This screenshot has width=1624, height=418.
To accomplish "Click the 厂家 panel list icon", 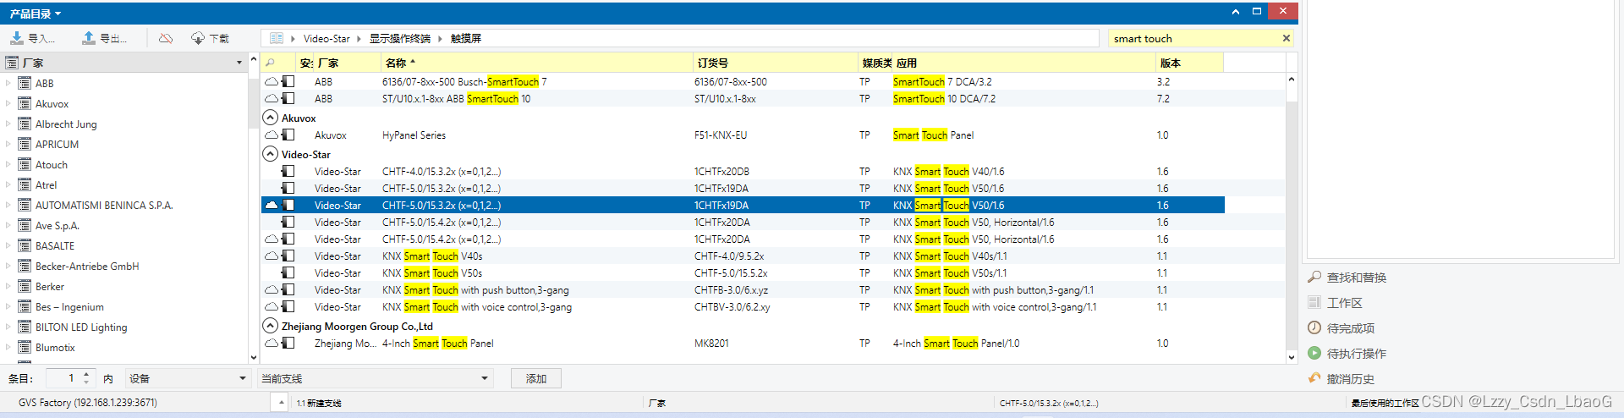I will (12, 63).
